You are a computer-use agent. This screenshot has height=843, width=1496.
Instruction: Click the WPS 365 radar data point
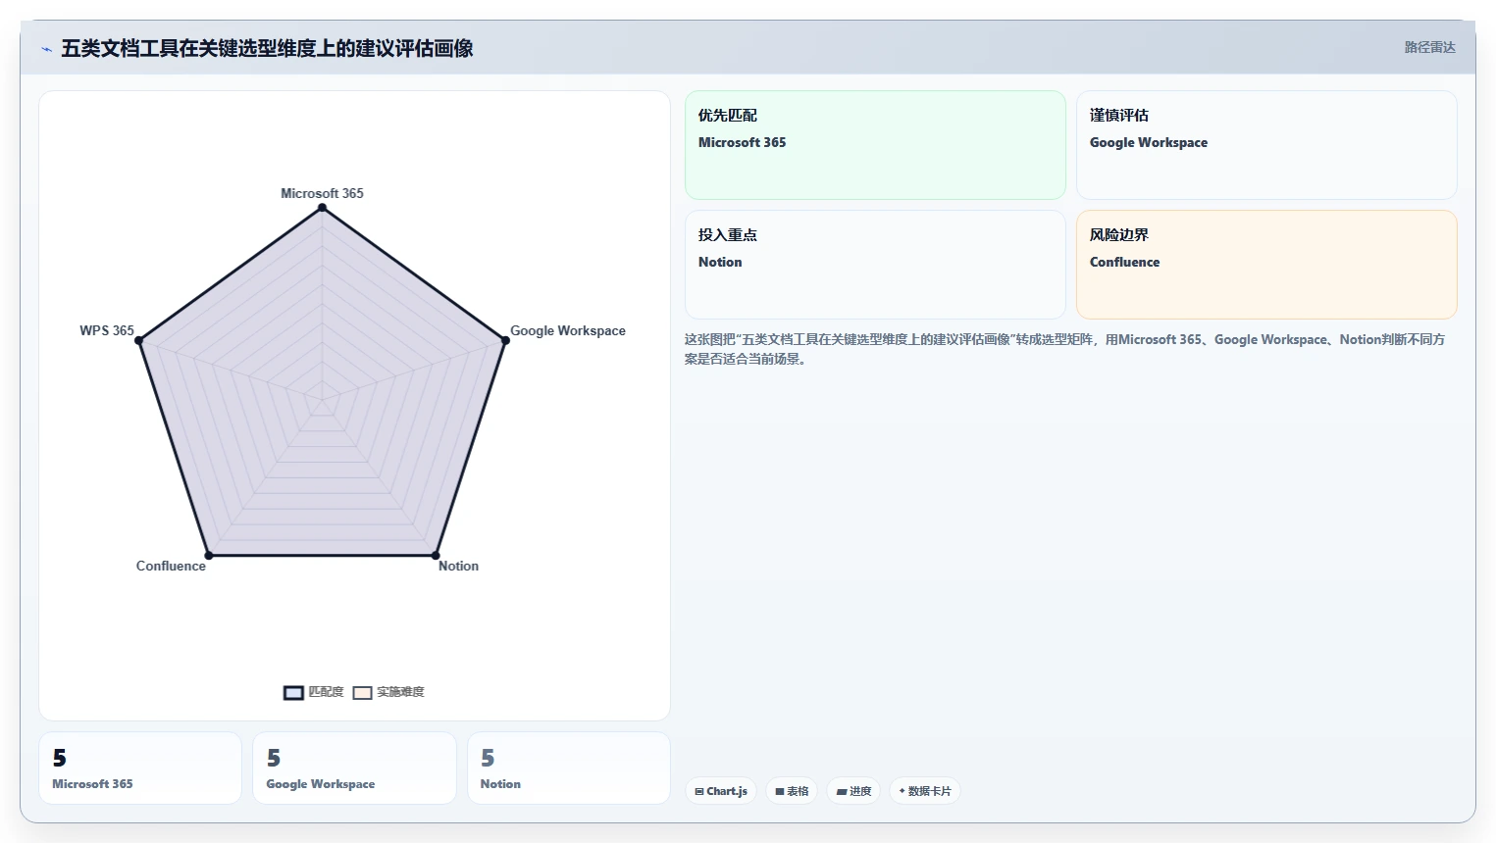(x=139, y=340)
